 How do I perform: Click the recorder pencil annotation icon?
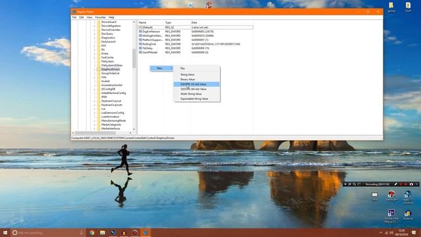click(395, 184)
